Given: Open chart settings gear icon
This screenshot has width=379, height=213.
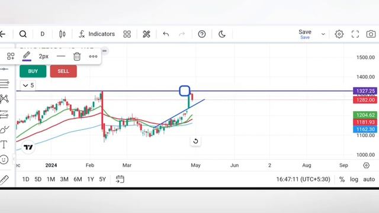Looking at the screenshot, I should click(x=339, y=34).
